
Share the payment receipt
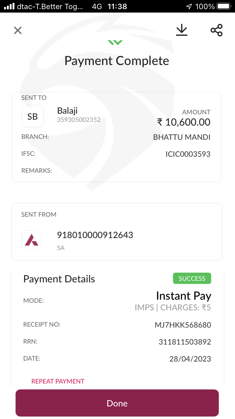click(217, 30)
